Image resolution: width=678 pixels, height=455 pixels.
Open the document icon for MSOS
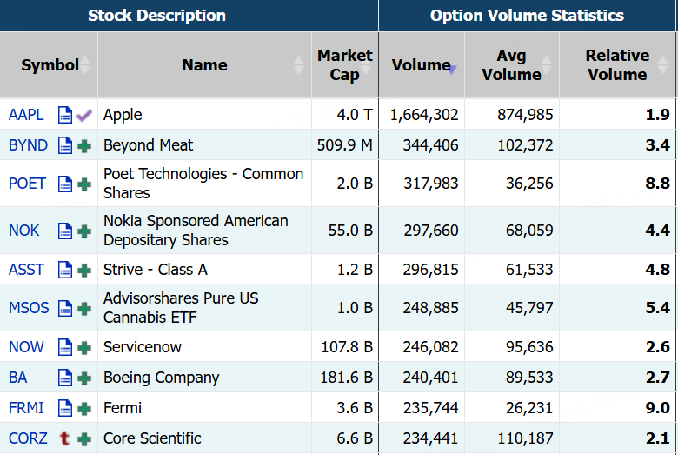(64, 308)
